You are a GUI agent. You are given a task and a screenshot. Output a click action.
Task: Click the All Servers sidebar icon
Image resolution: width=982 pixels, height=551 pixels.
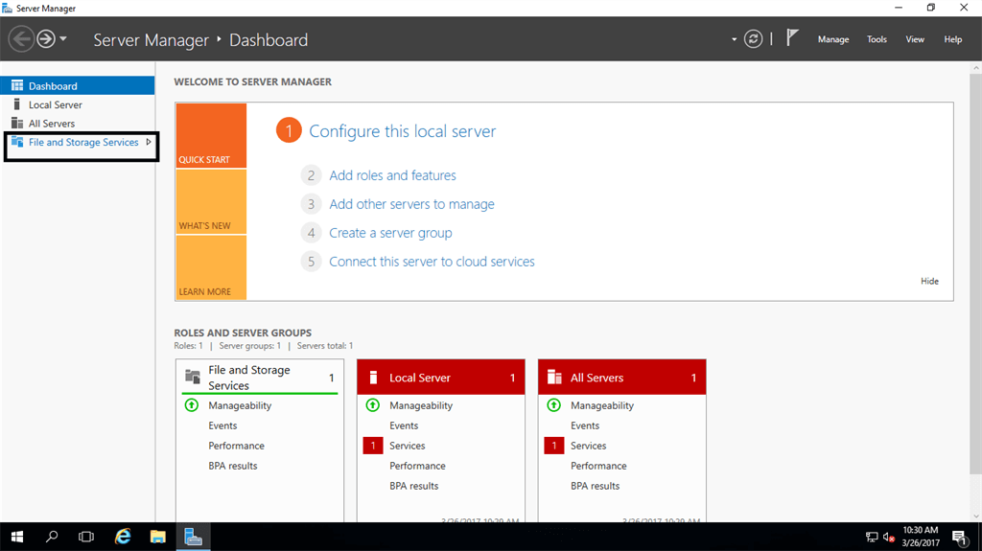16,123
